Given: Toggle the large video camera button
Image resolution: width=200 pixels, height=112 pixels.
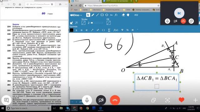Looking at the screenshot, I should point(101,100).
